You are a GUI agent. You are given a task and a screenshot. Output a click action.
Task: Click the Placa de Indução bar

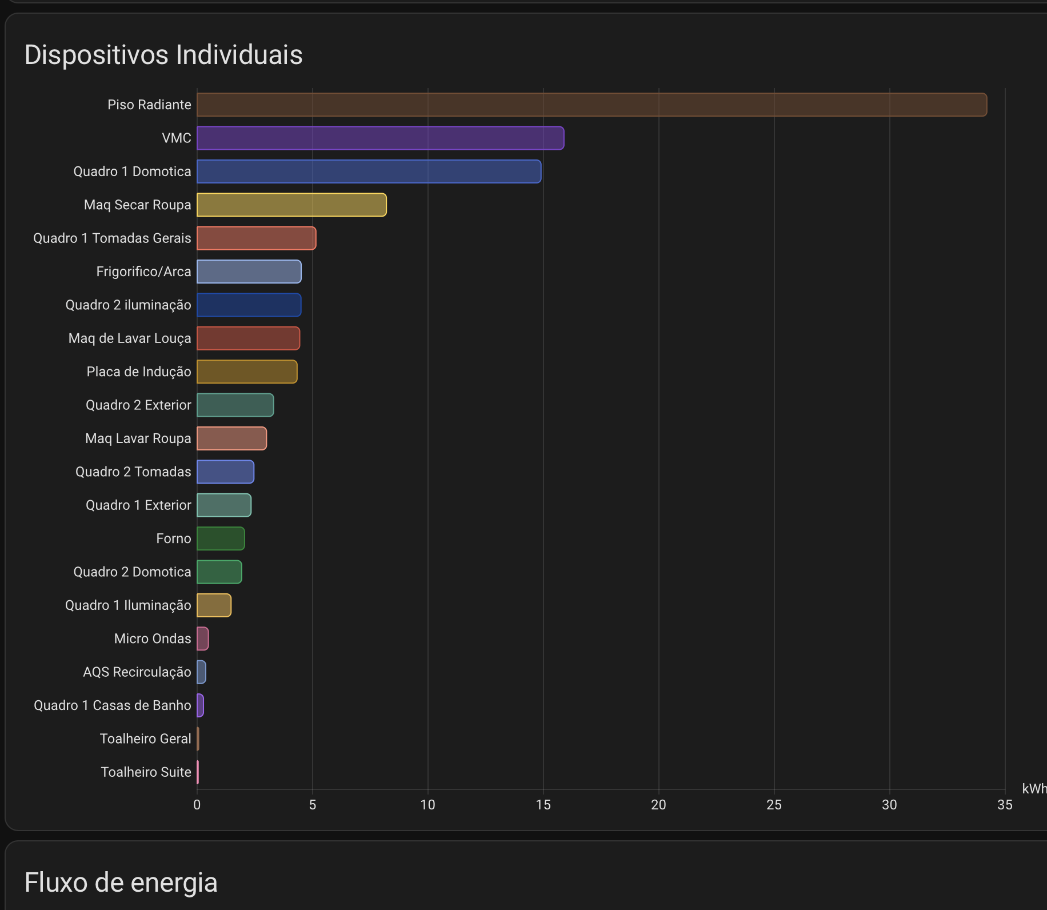point(247,372)
